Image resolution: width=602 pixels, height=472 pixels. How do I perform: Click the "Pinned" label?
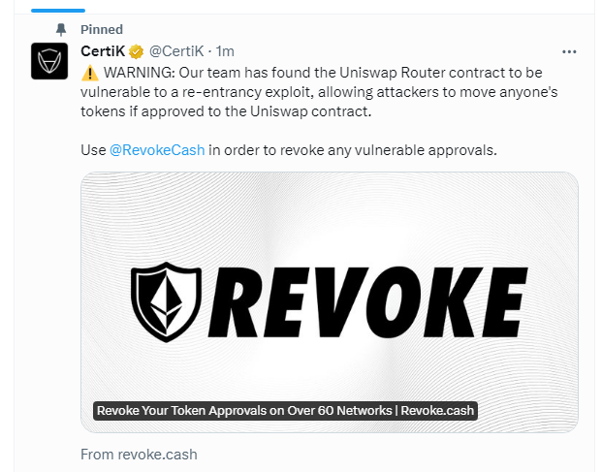click(102, 29)
